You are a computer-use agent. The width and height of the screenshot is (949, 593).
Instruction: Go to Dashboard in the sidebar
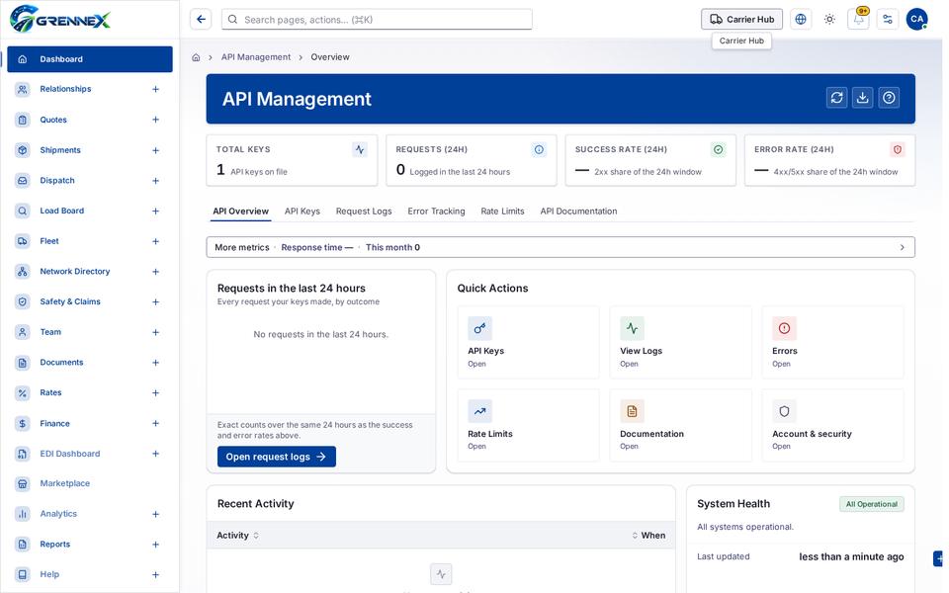tap(90, 59)
